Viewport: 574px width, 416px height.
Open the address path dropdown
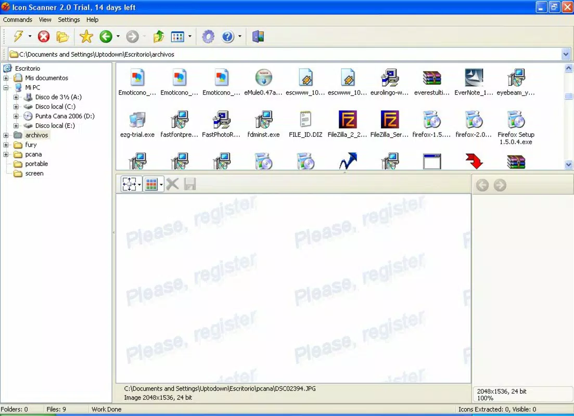566,55
